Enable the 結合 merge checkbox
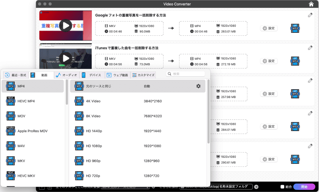 [283, 187]
